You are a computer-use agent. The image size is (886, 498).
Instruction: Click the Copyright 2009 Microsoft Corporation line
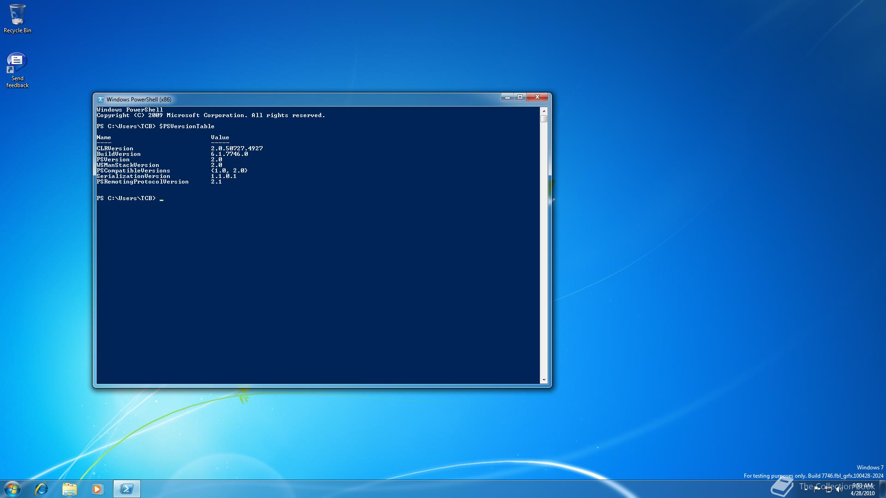tap(211, 115)
